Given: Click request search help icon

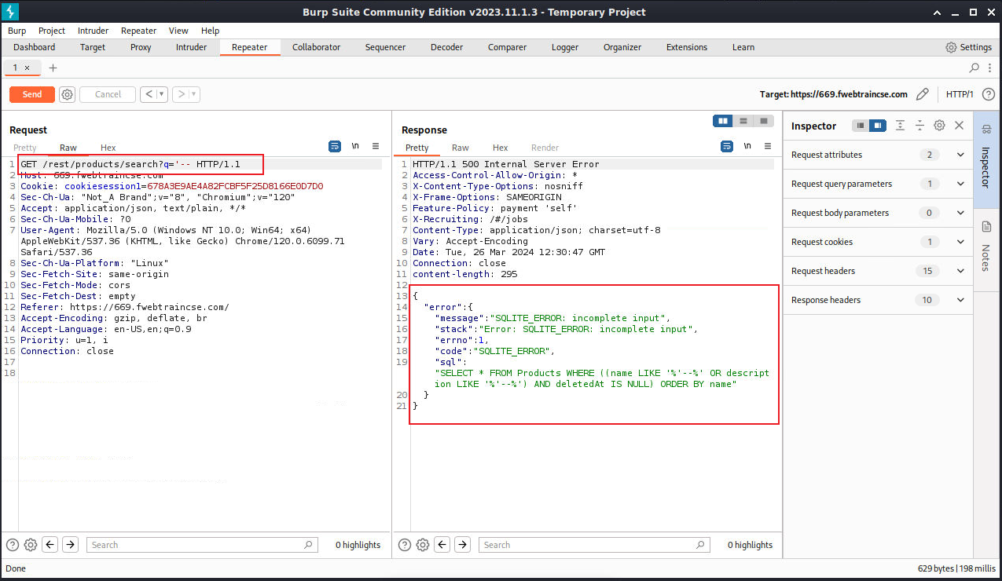Looking at the screenshot, I should (13, 545).
